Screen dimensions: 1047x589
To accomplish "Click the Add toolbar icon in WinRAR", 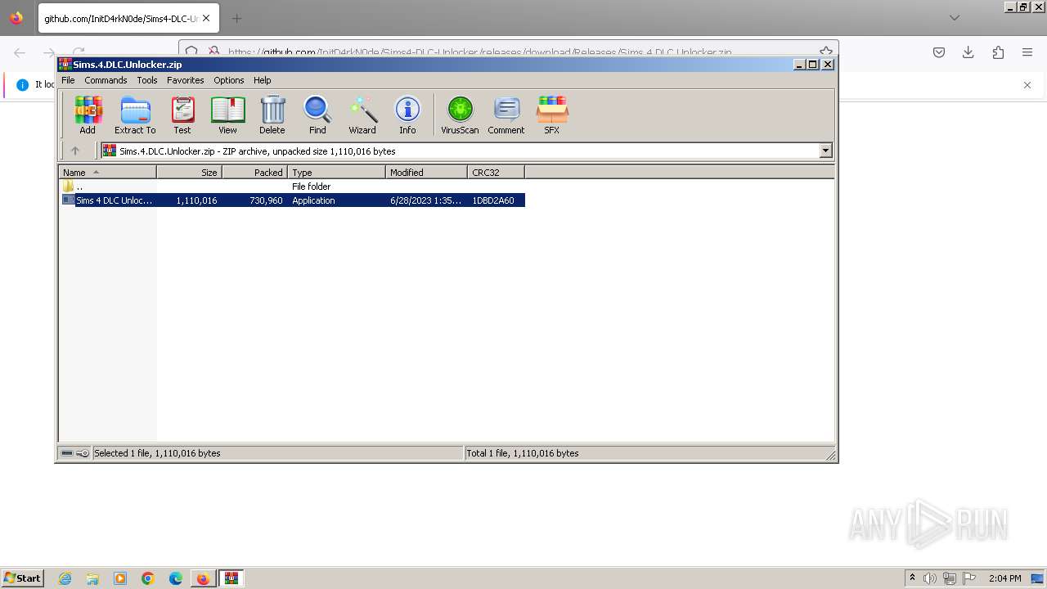I will tap(88, 115).
